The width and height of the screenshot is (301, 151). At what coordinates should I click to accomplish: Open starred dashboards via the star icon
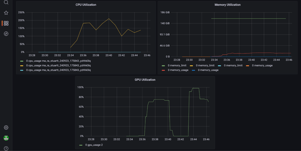pyautogui.click(x=6, y=13)
